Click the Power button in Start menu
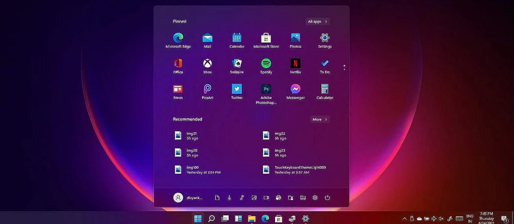This screenshot has height=224, width=514. [327, 198]
